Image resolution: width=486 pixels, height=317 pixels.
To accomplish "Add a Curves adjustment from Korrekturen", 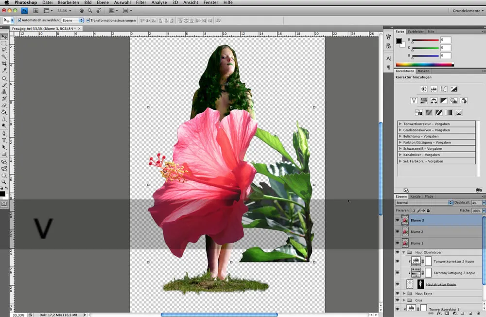I will click(x=444, y=89).
